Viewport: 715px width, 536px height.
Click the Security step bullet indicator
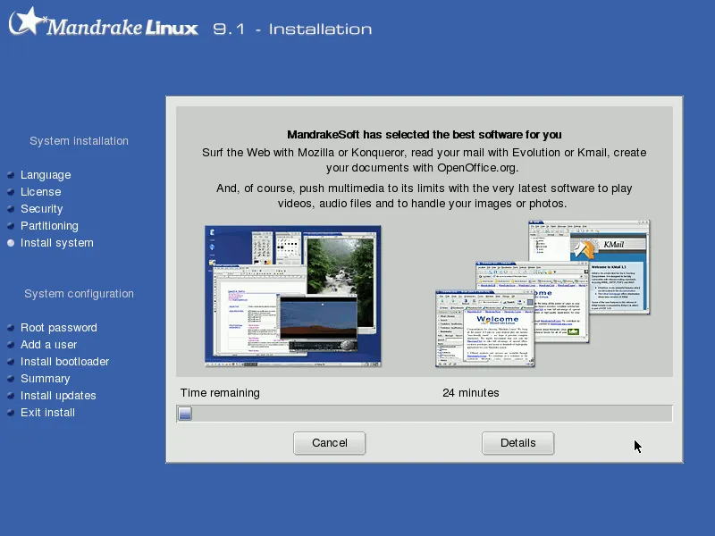(11, 209)
